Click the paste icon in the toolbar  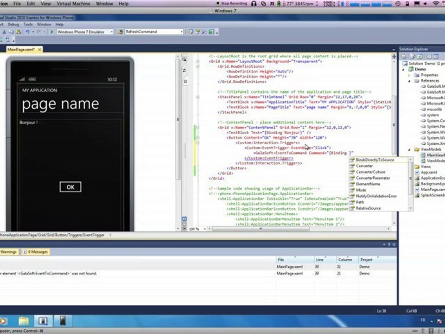click(x=19, y=32)
